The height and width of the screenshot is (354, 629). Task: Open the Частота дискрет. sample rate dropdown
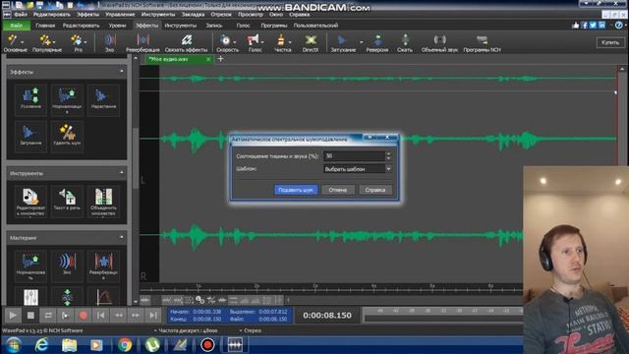pyautogui.click(x=186, y=330)
